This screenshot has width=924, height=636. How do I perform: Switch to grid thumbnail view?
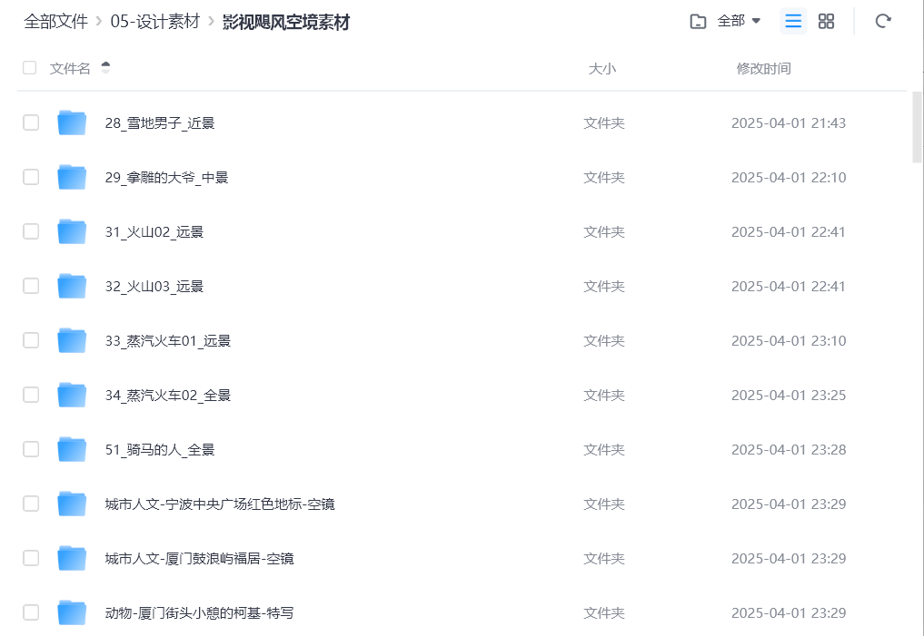tap(826, 21)
